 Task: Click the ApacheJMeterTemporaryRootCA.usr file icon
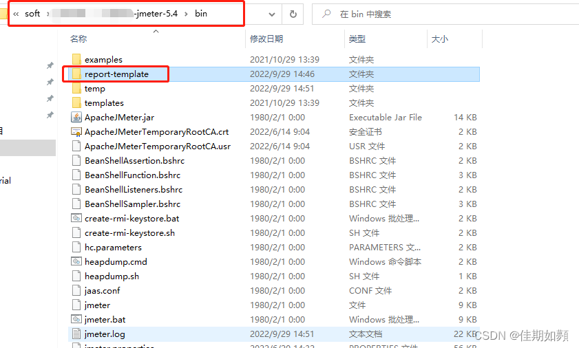tap(76, 146)
